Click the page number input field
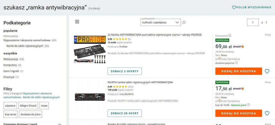 coord(253,22)
